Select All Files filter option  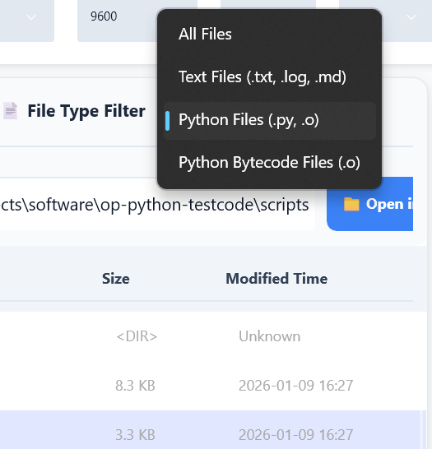tap(269, 35)
